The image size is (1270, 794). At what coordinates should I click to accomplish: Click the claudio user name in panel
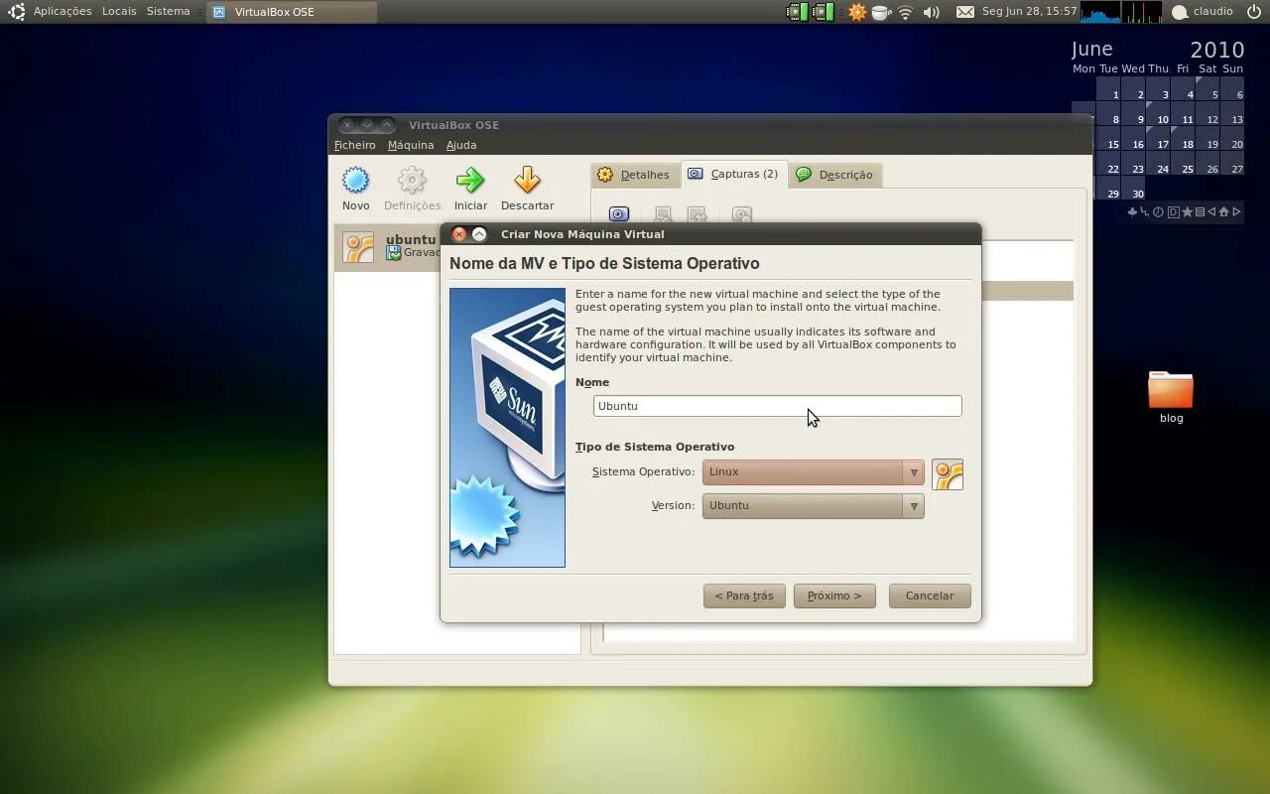pos(1212,12)
